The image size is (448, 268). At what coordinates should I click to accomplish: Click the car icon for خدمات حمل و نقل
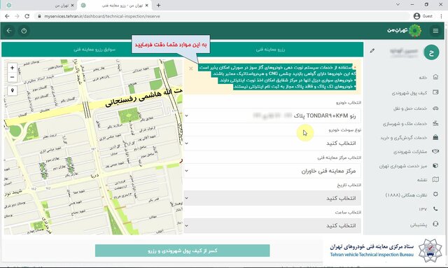coord(435,108)
